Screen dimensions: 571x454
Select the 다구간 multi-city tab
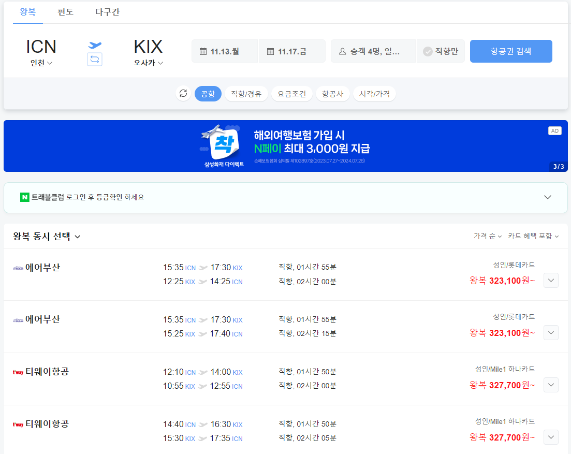point(108,12)
